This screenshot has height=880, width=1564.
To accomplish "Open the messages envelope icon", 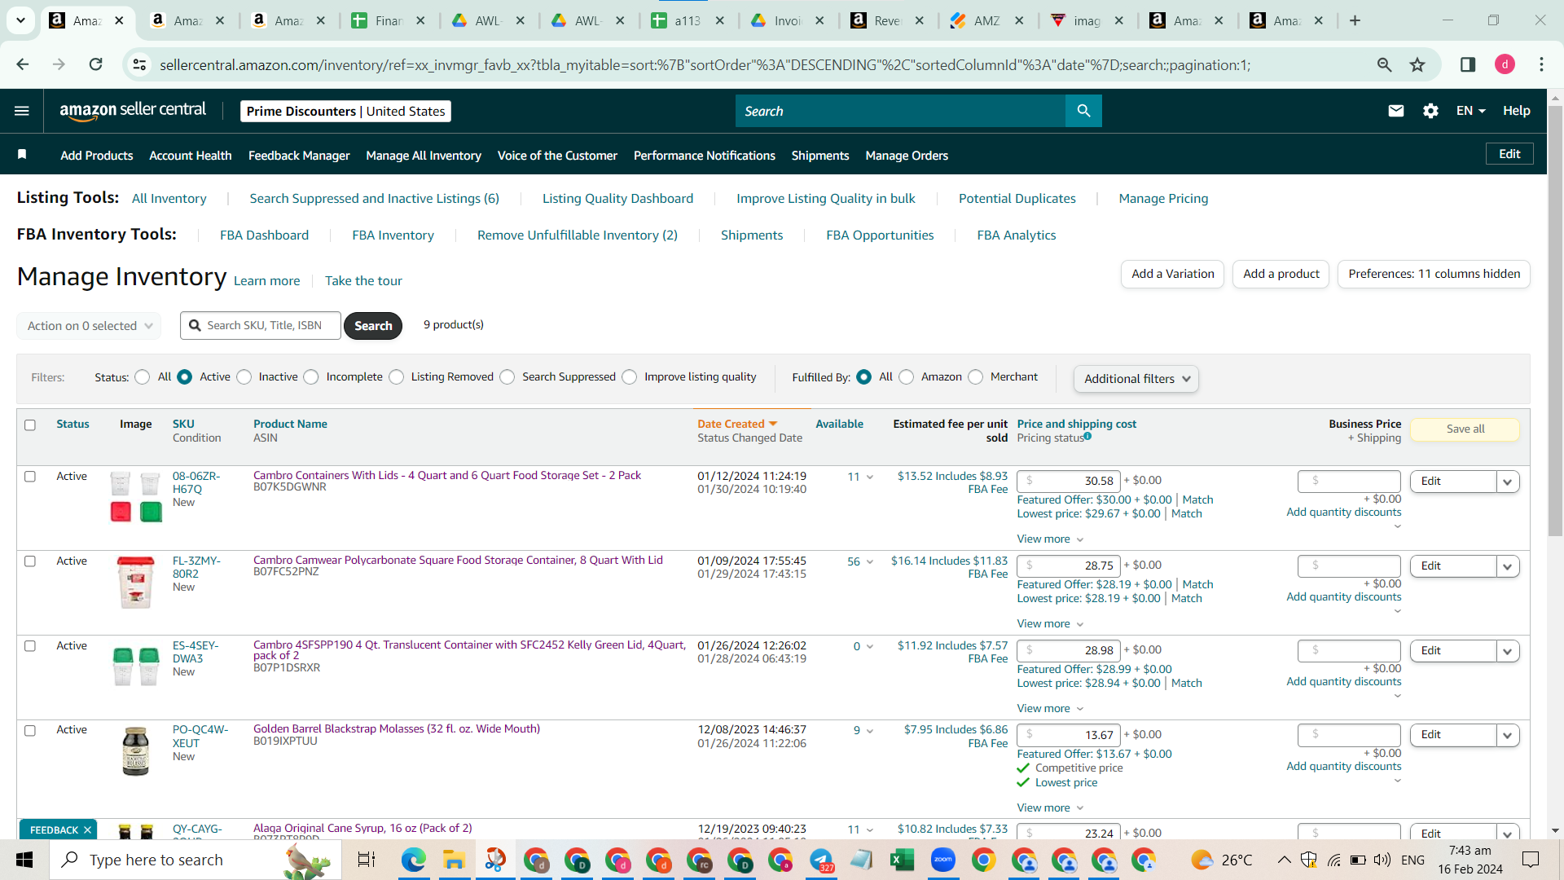I will point(1395,111).
